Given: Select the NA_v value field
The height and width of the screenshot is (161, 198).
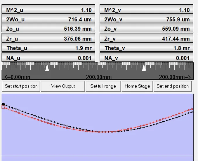Looking at the screenshot, I should pos(147,58).
